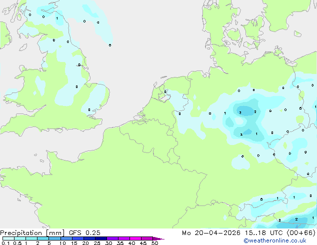Image resolution: width=317 pixels, height=245 pixels.
Task: Click the '3' precipitation value over Germany
Action: point(240,112)
